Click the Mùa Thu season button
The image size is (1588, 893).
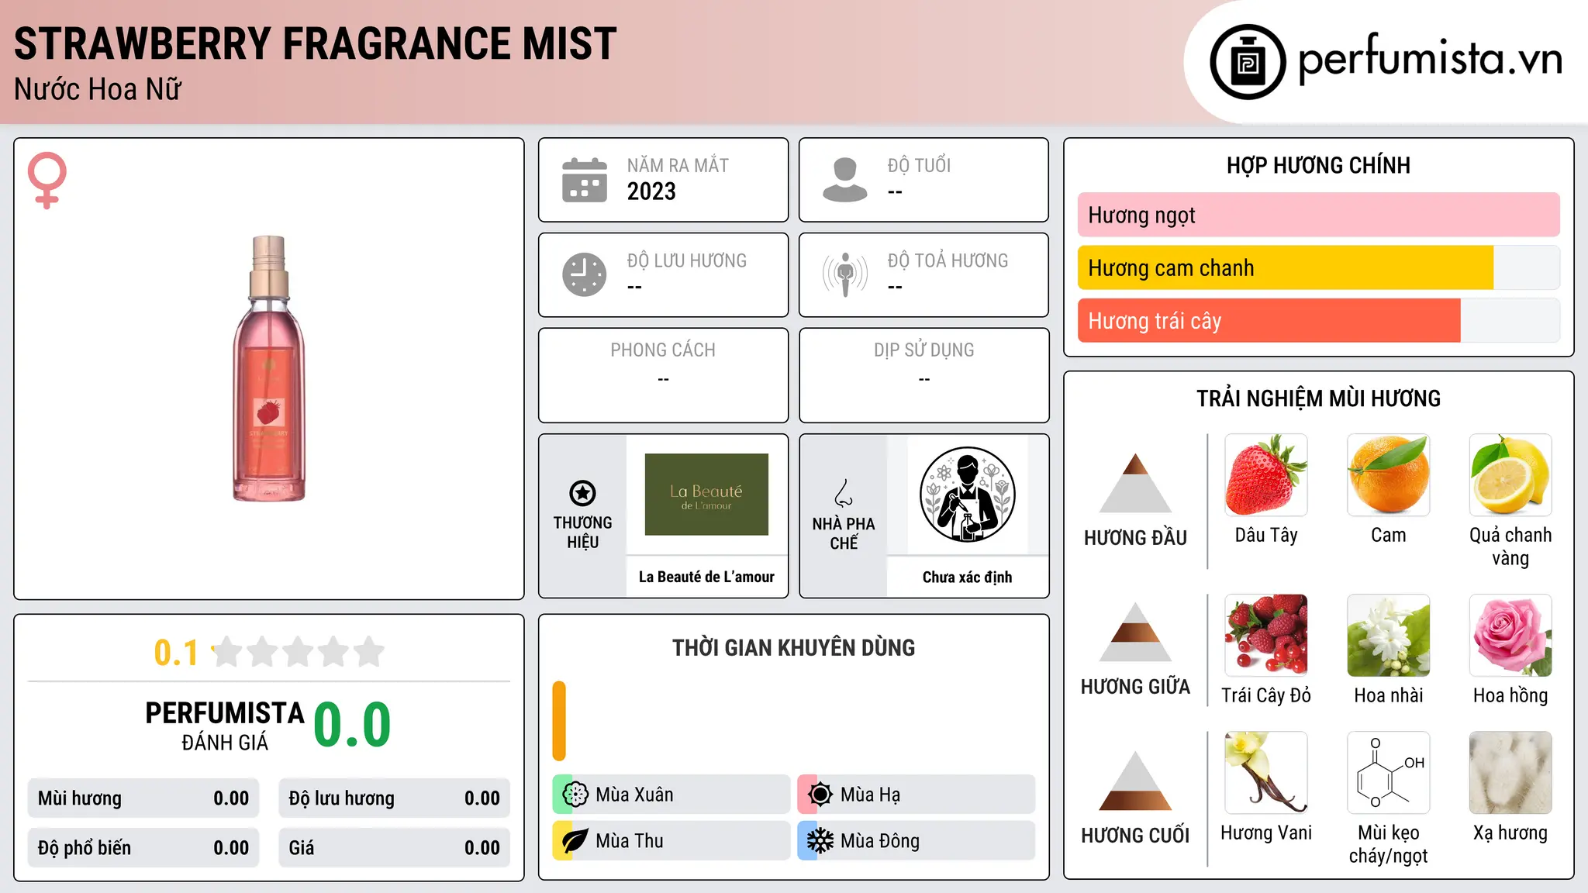point(671,841)
